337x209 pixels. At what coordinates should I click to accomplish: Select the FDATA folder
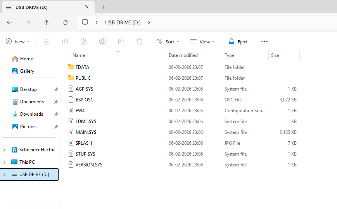coord(82,67)
